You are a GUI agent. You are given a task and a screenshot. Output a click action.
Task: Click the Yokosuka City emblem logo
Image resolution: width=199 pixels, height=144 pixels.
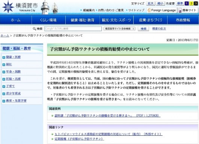[8, 7]
